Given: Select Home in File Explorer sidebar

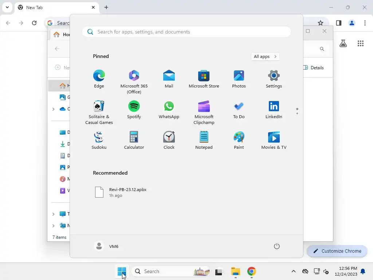Looking at the screenshot, I should click(x=59, y=85).
